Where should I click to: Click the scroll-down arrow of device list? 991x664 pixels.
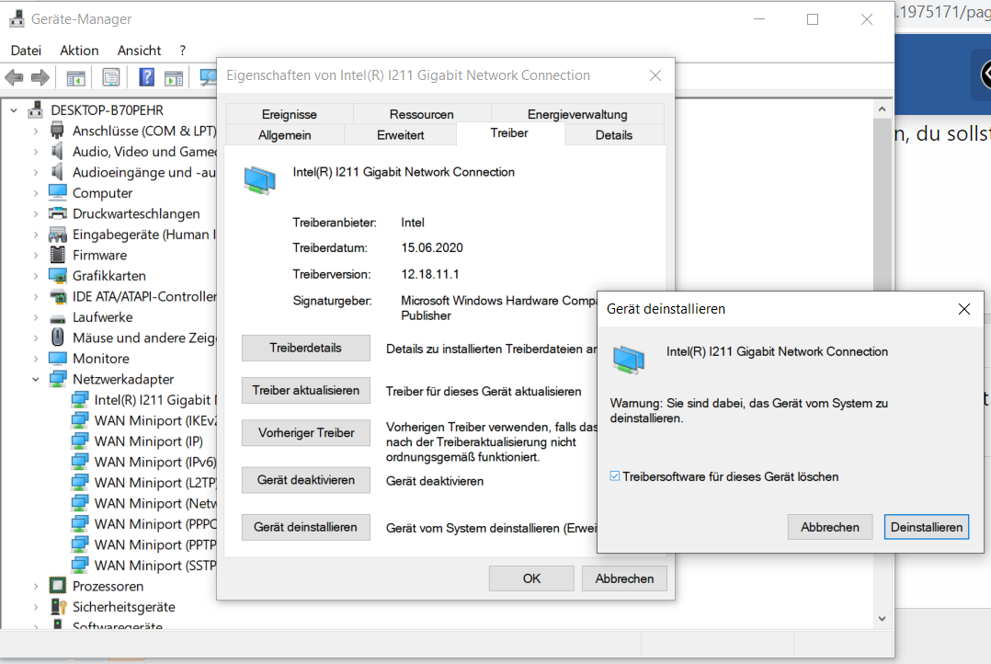tap(882, 618)
